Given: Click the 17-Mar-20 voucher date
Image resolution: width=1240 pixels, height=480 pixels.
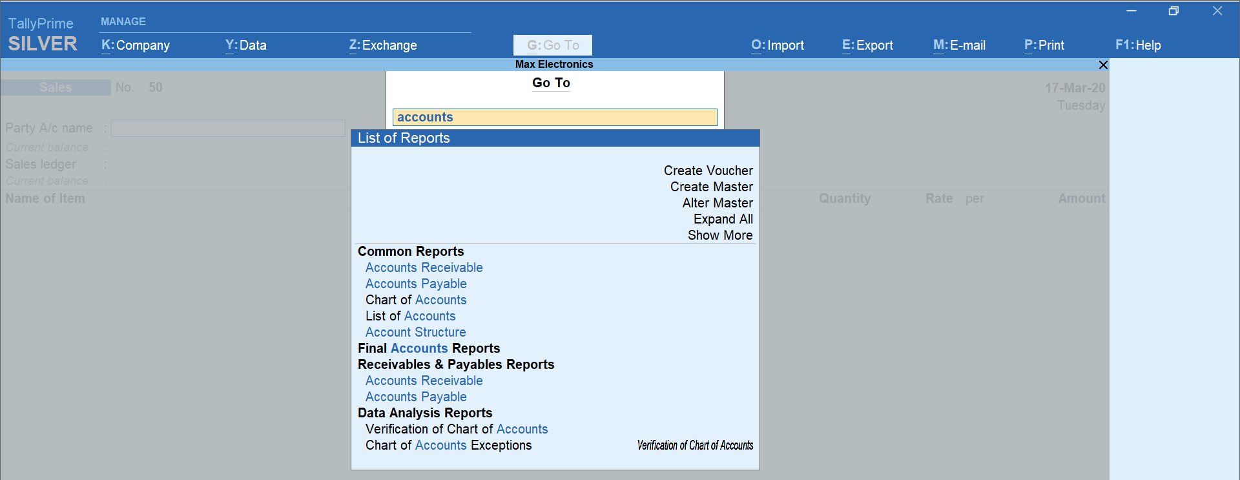Looking at the screenshot, I should coord(1075,87).
